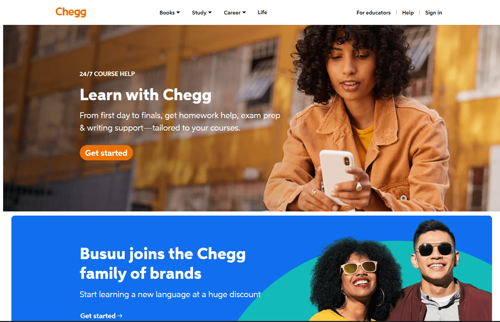Go to the Life section

click(x=262, y=12)
